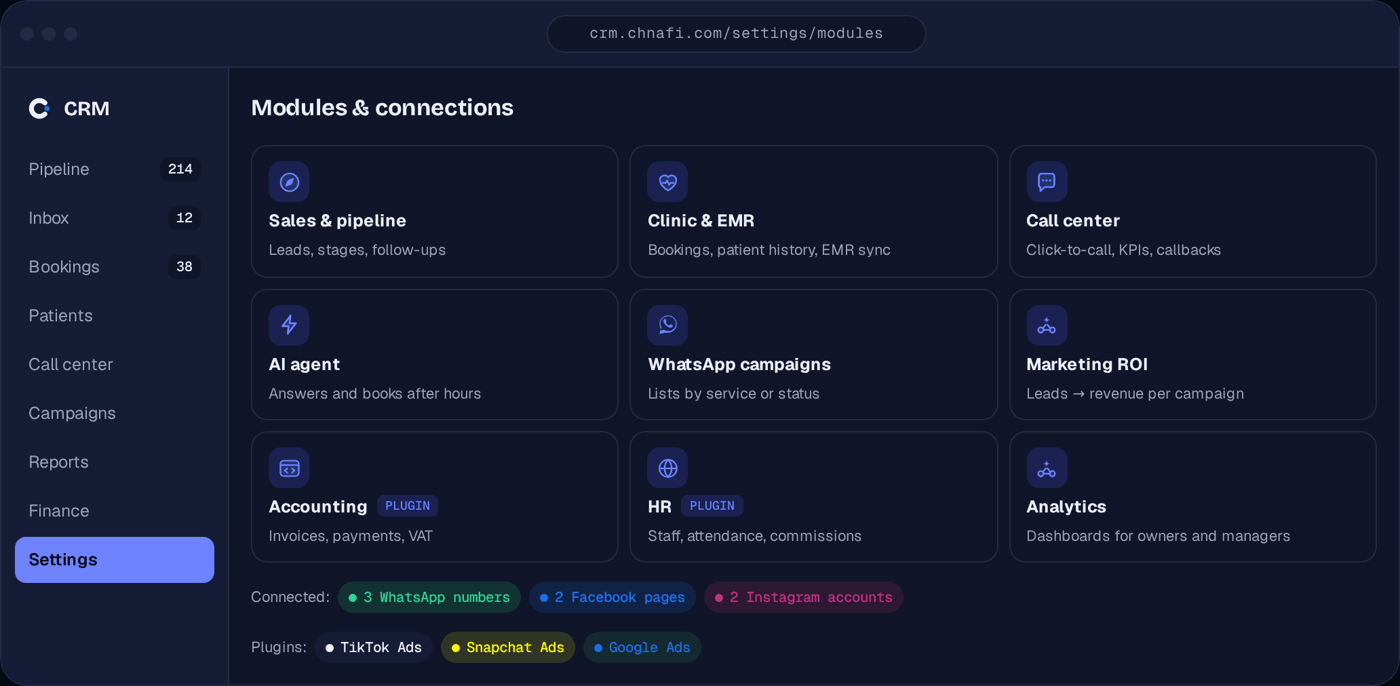The height and width of the screenshot is (686, 1400).
Task: Click the 3 WhatsApp numbers chip
Action: click(429, 597)
